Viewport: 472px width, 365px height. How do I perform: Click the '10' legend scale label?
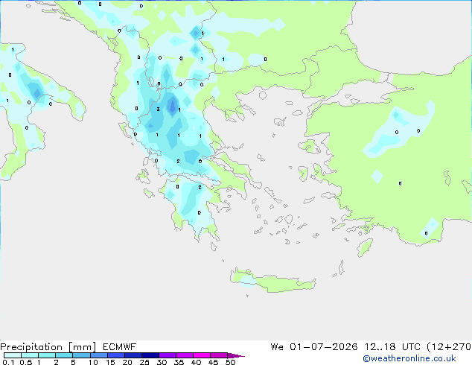[93, 362]
